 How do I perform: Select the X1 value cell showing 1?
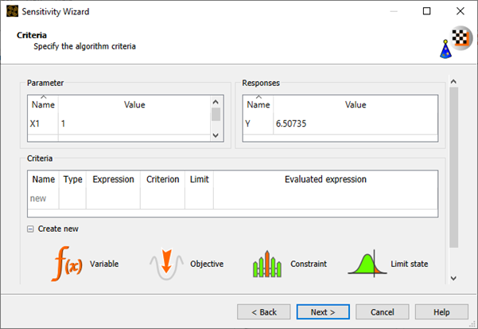(134, 123)
